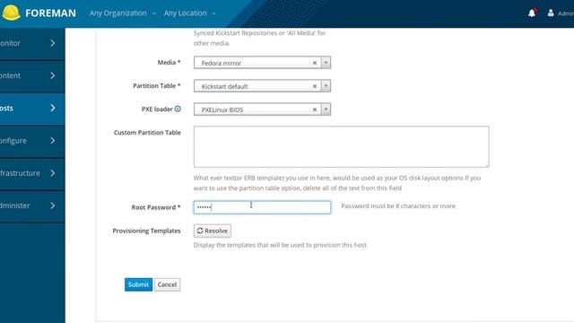Click the Admin user icon
The height and width of the screenshot is (323, 574).
tap(551, 13)
